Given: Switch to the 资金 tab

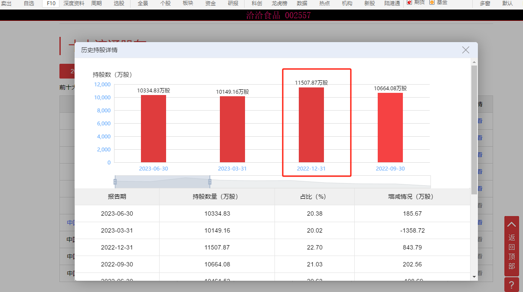Looking at the screenshot, I should point(210,3).
